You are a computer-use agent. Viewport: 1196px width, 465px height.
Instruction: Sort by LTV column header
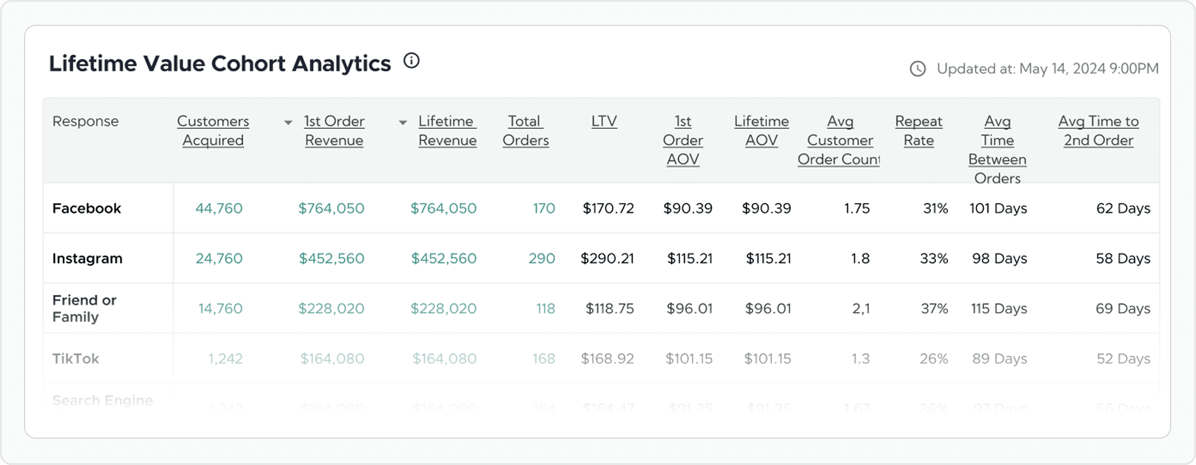[604, 121]
